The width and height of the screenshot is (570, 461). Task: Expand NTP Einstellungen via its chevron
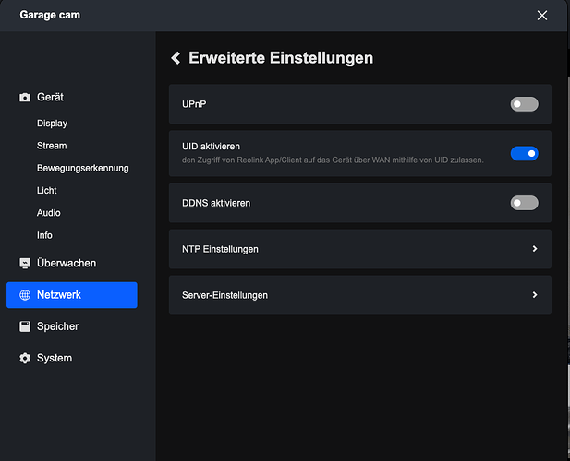(535, 249)
